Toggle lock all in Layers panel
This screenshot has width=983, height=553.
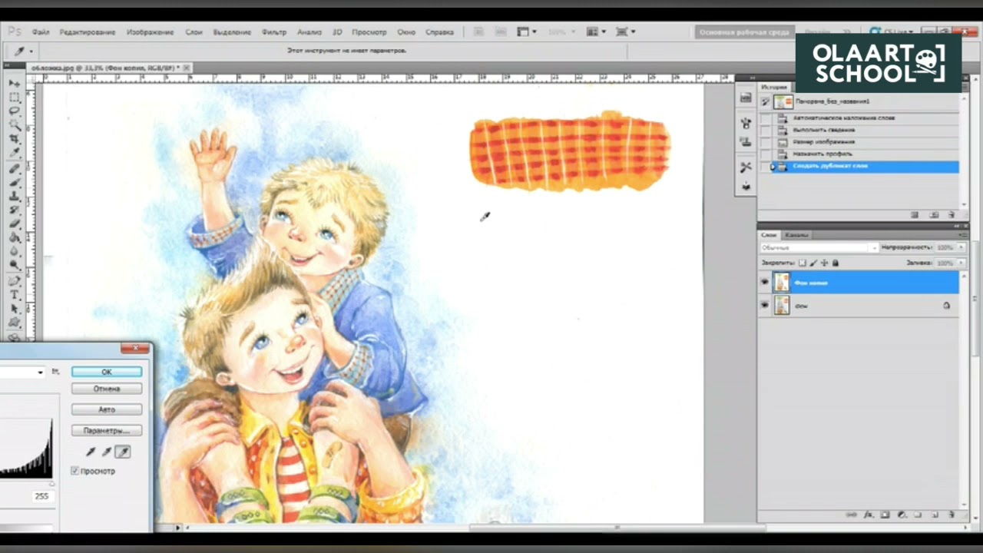pyautogui.click(x=836, y=263)
